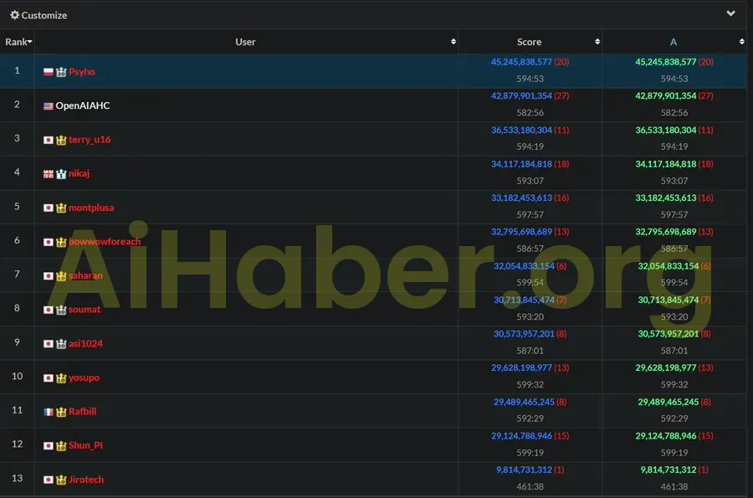Click the Customize gear icon

[14, 15]
